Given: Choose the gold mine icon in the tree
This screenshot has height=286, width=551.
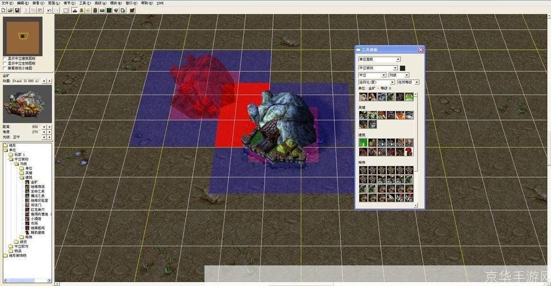Looking at the screenshot, I should 27,182.
